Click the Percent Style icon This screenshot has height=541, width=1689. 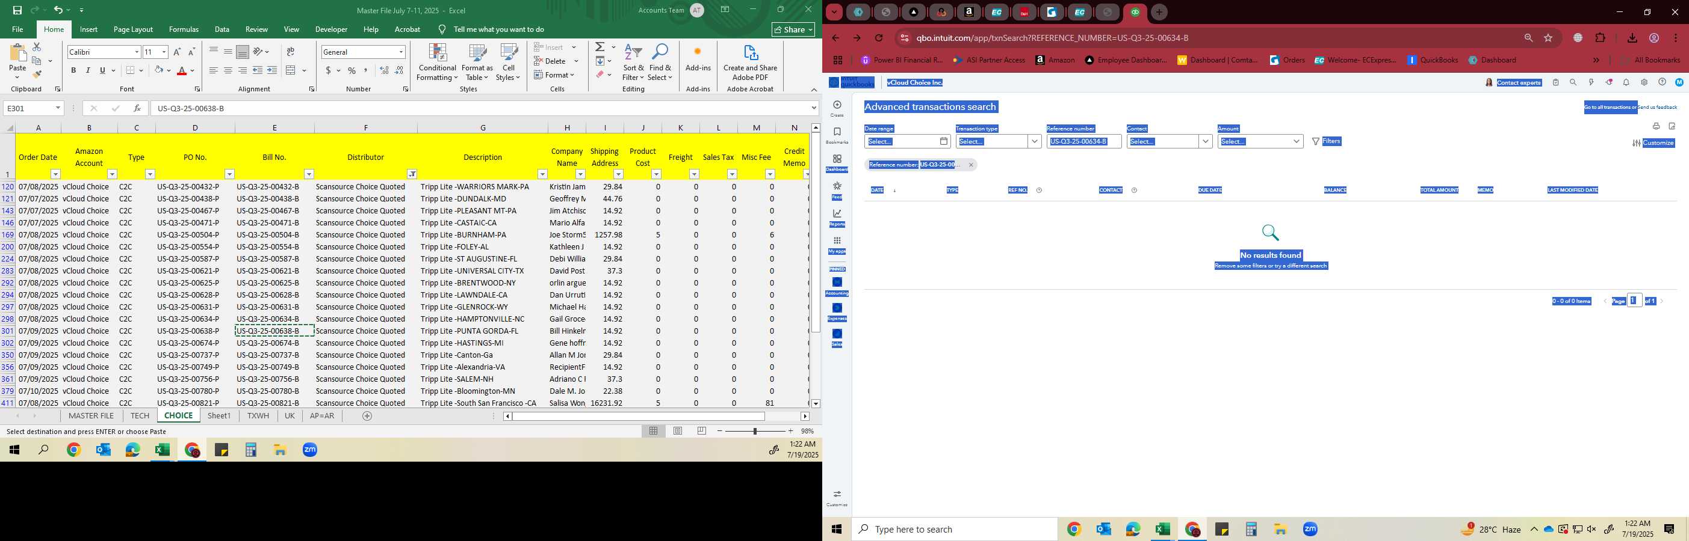352,70
